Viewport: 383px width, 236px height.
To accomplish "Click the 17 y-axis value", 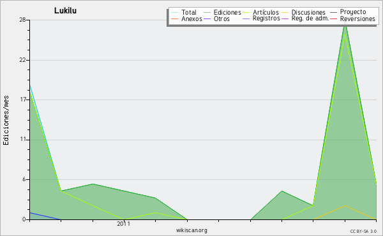I will (x=23, y=100).
